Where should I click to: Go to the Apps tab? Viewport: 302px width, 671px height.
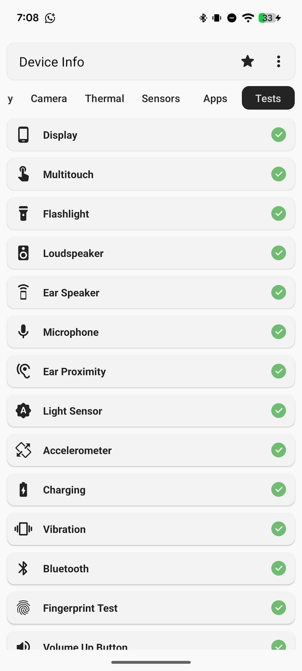(x=215, y=99)
